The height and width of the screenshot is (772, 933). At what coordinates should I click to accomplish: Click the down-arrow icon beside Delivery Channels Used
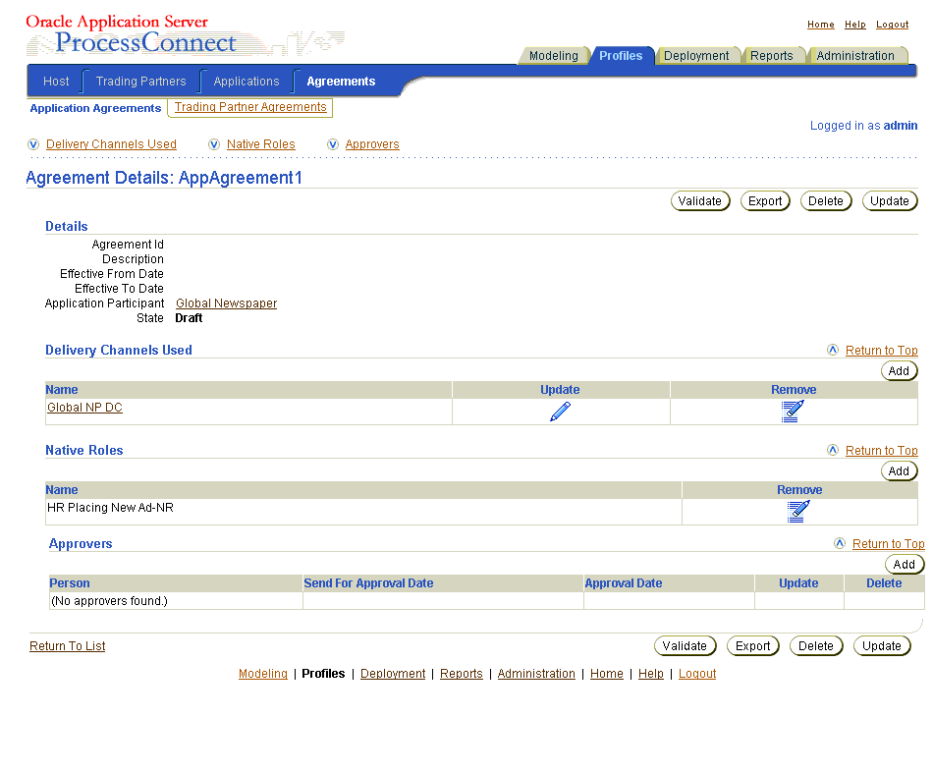click(33, 144)
